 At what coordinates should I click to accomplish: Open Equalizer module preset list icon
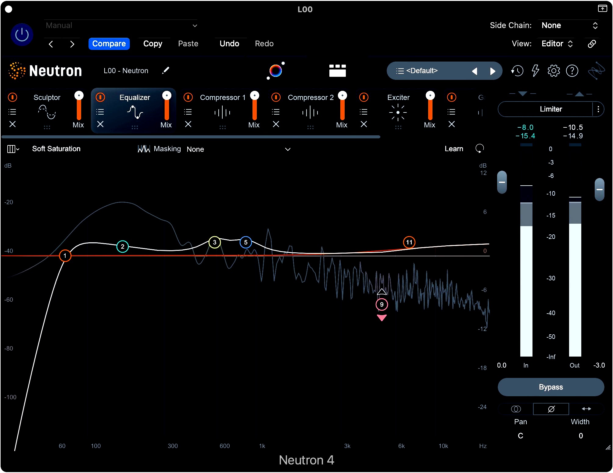[100, 112]
